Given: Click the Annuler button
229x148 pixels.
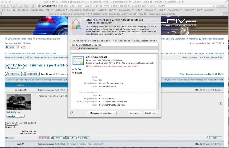Looking at the screenshot, I should pyautogui.click(x=134, y=113).
